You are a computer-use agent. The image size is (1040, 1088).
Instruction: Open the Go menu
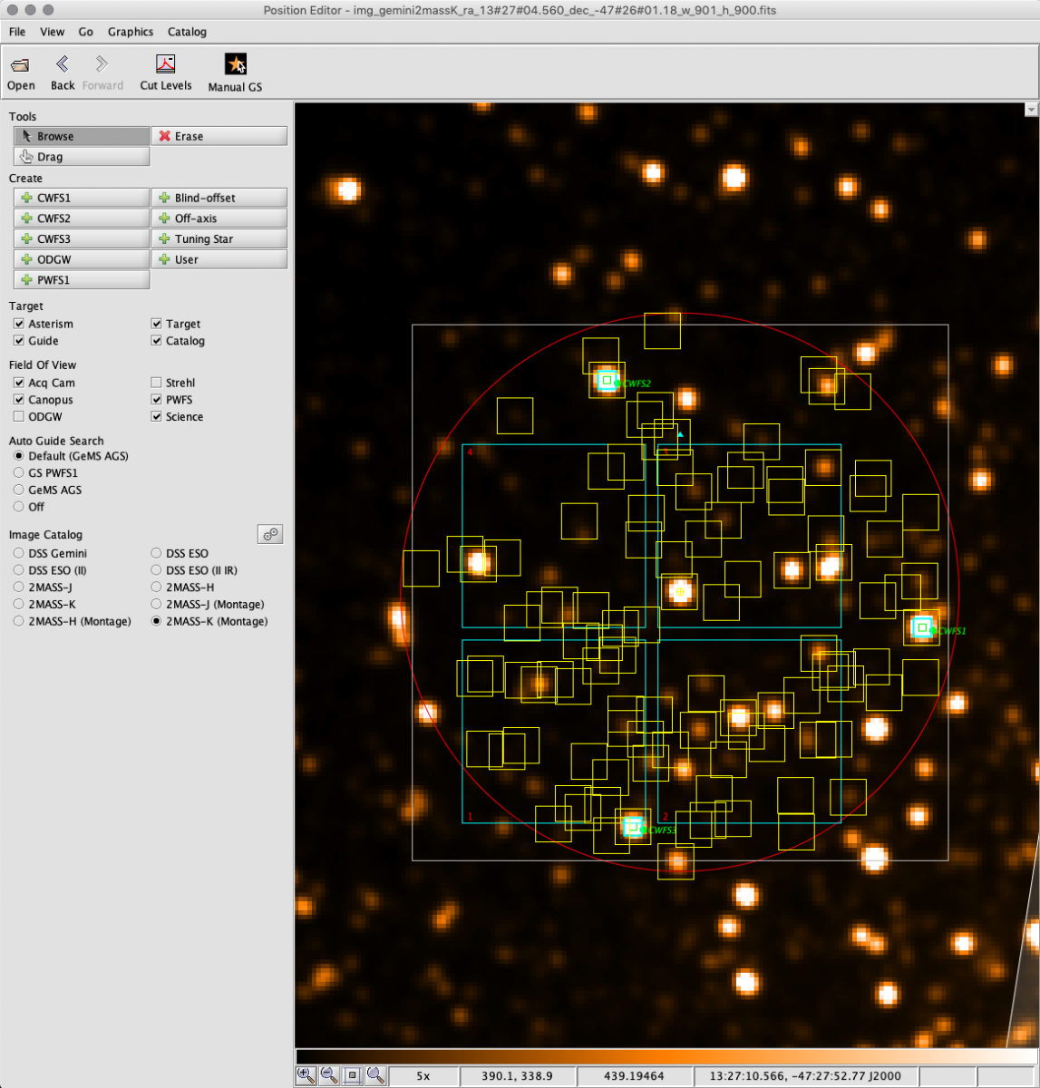(x=86, y=32)
